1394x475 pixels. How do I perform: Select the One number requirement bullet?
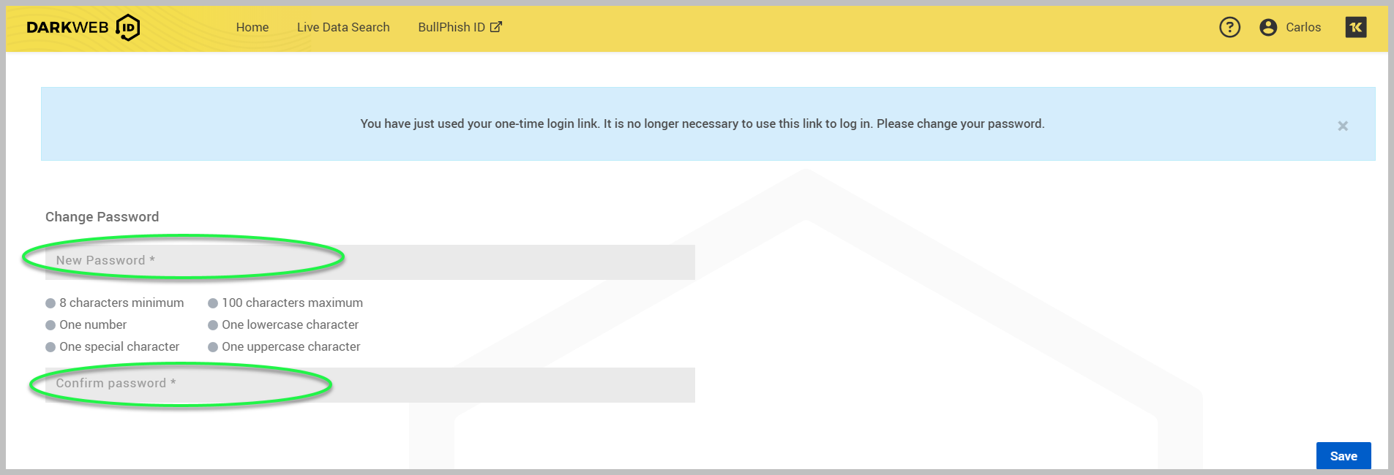50,325
